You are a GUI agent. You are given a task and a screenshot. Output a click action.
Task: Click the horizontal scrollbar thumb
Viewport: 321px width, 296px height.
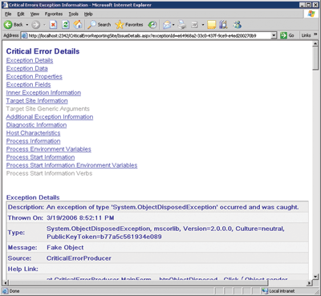pyautogui.click(x=138, y=282)
